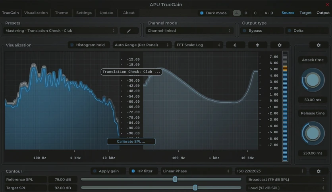This screenshot has height=192, width=332.
Task: Select state slot C
Action: coord(255,13)
